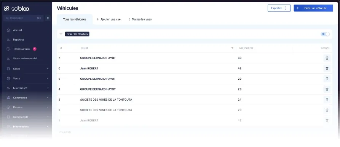Delete vehicle row with Id 4
The height and width of the screenshot is (147, 340).
(327, 89)
